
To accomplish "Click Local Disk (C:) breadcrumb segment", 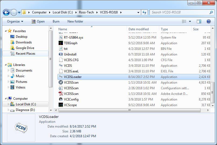I will click(63, 12).
